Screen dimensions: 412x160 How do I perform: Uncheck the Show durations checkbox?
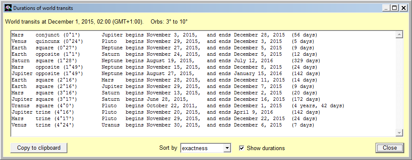point(242,148)
